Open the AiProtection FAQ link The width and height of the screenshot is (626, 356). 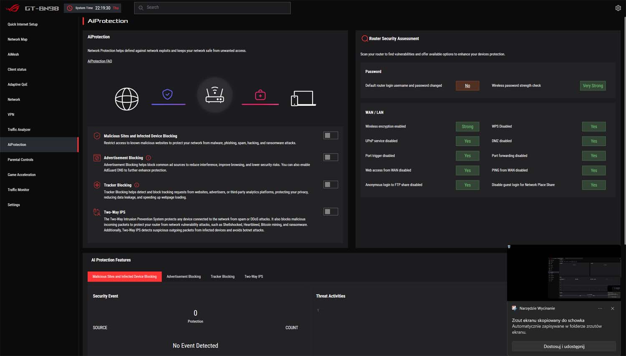[x=100, y=61]
